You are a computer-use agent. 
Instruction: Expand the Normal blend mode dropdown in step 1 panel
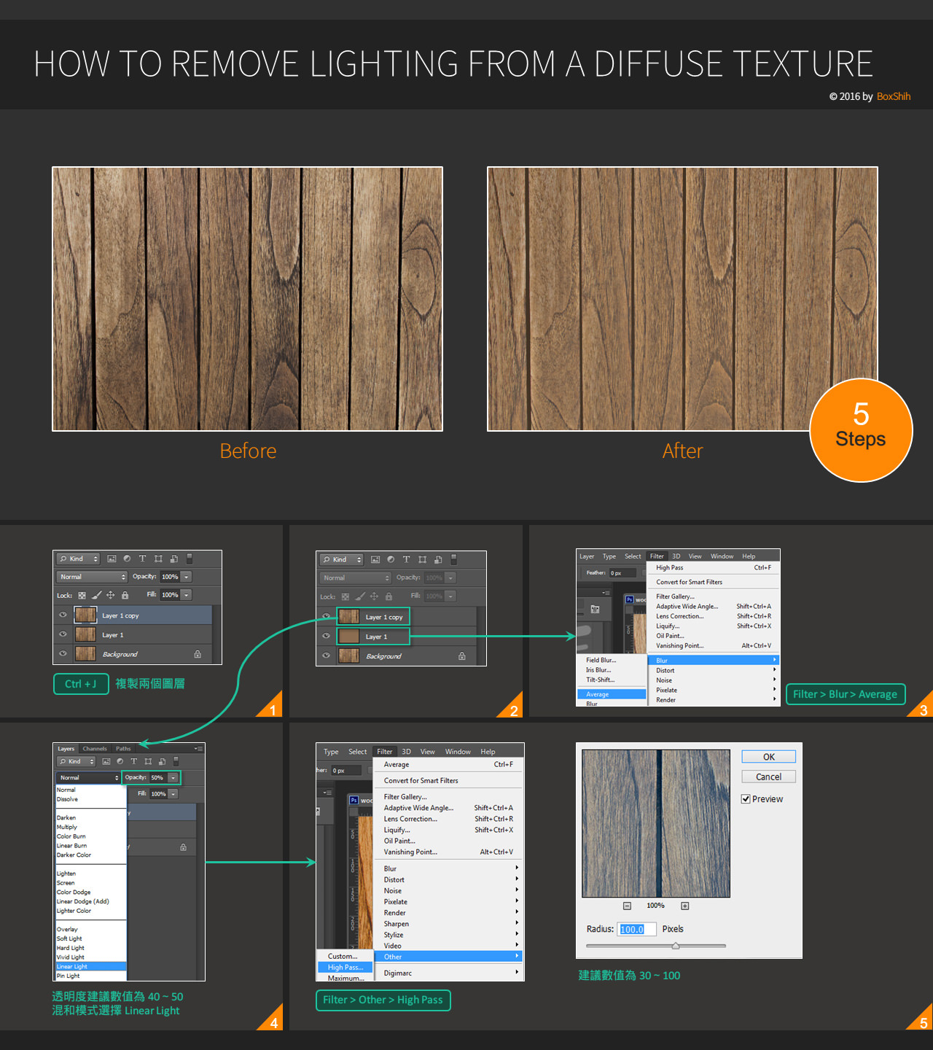pos(92,577)
